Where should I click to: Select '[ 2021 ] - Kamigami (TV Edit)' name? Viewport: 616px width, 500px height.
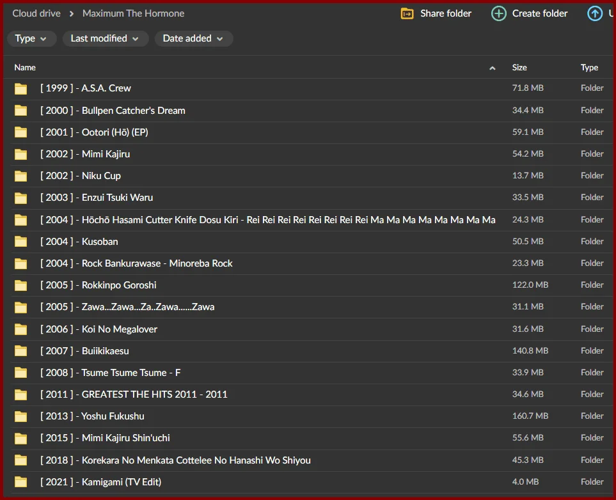click(100, 482)
